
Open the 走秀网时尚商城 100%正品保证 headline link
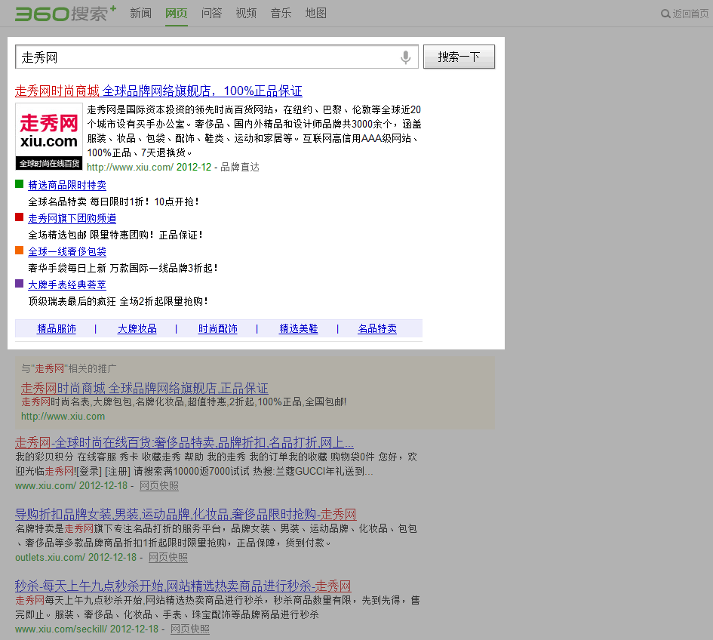(158, 91)
